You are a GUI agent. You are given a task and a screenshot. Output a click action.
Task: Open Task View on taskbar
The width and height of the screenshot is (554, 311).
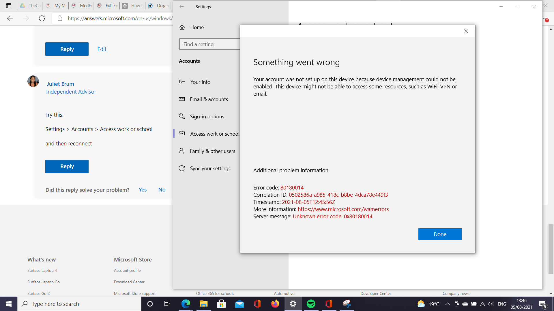pyautogui.click(x=167, y=304)
